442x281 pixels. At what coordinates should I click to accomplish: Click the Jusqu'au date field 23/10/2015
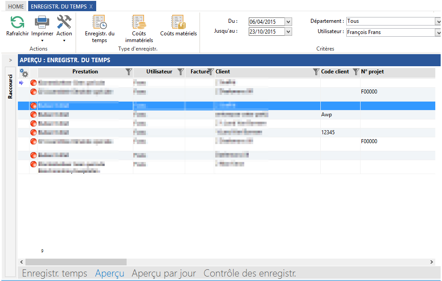pos(267,32)
